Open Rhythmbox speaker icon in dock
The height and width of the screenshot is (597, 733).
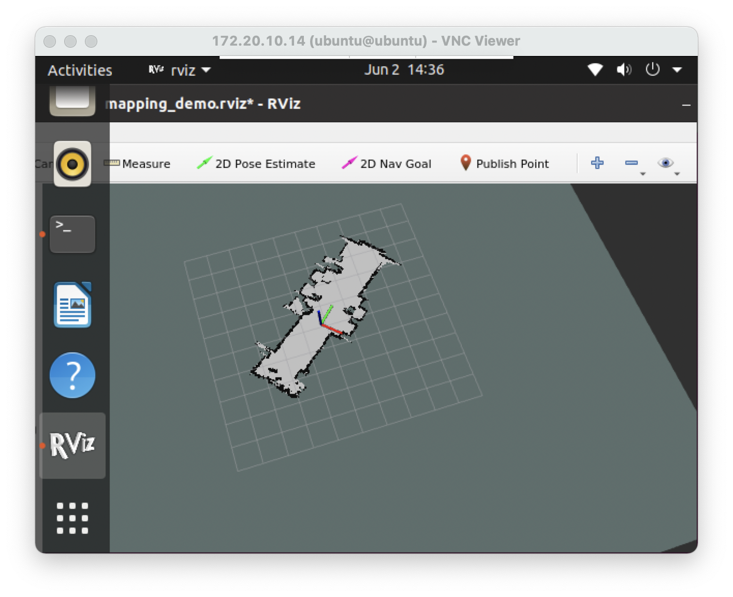pos(72,164)
